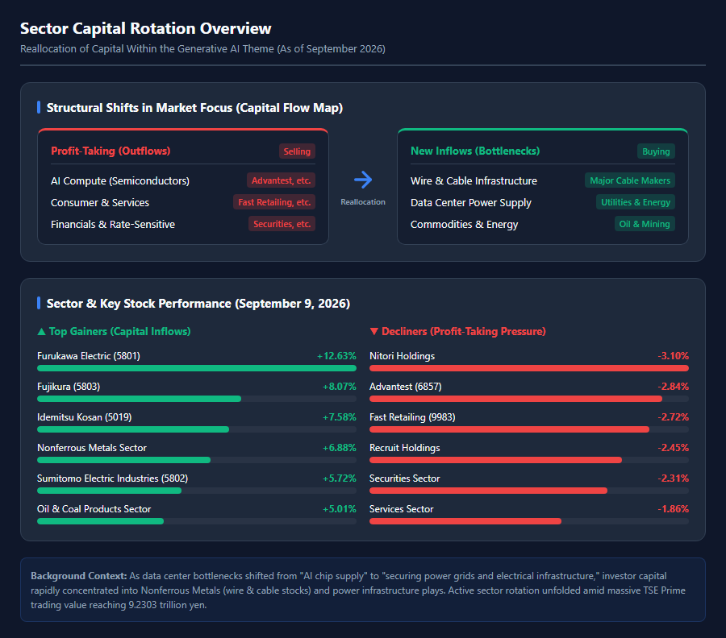Click the Major Cable Makers tag

point(630,180)
